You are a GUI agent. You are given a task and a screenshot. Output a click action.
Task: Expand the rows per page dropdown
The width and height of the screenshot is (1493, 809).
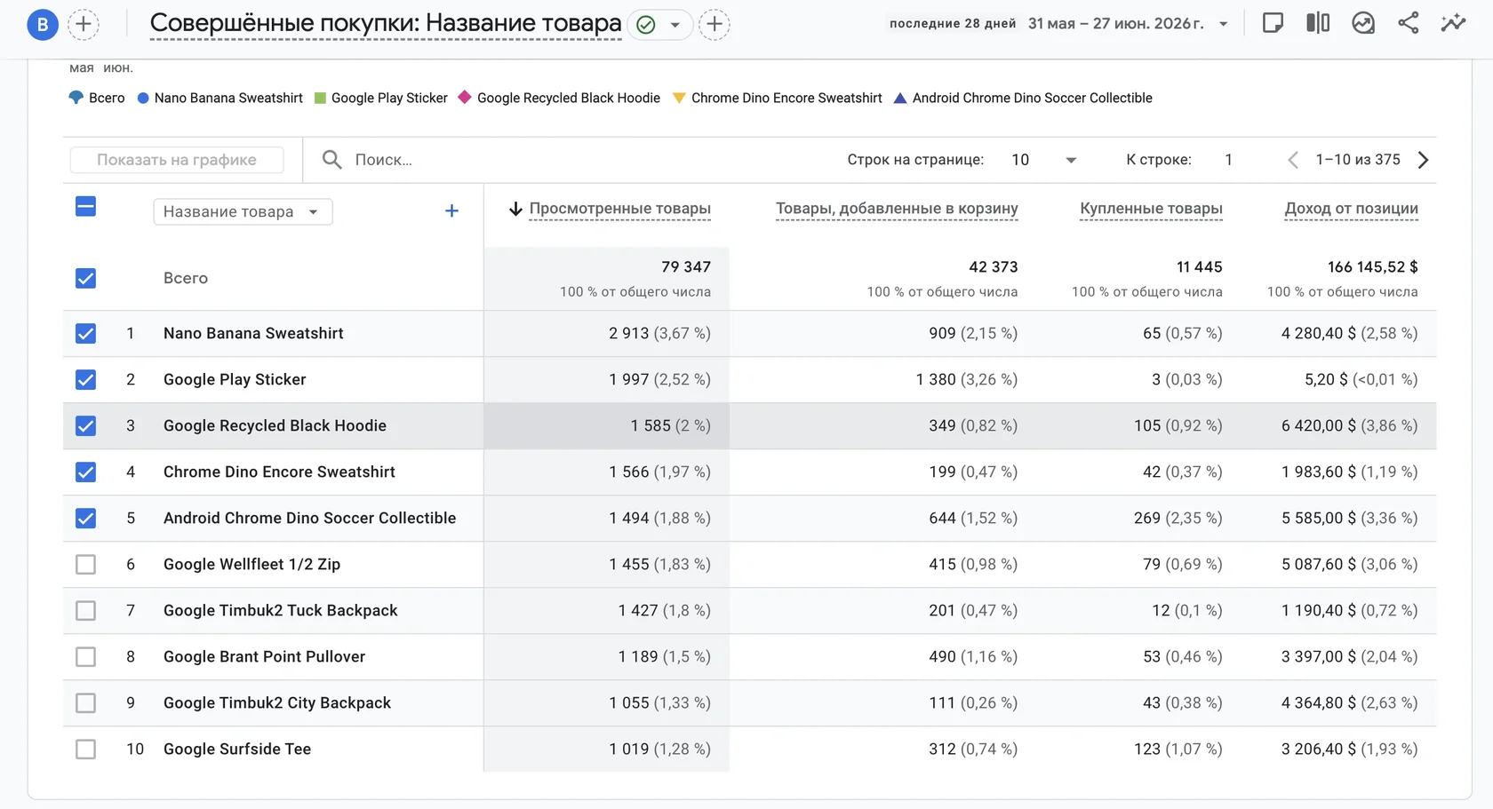[1045, 160]
